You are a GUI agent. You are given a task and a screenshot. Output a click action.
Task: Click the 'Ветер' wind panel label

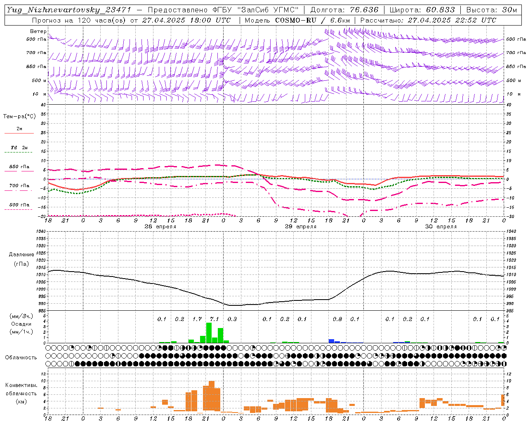[x=38, y=31]
